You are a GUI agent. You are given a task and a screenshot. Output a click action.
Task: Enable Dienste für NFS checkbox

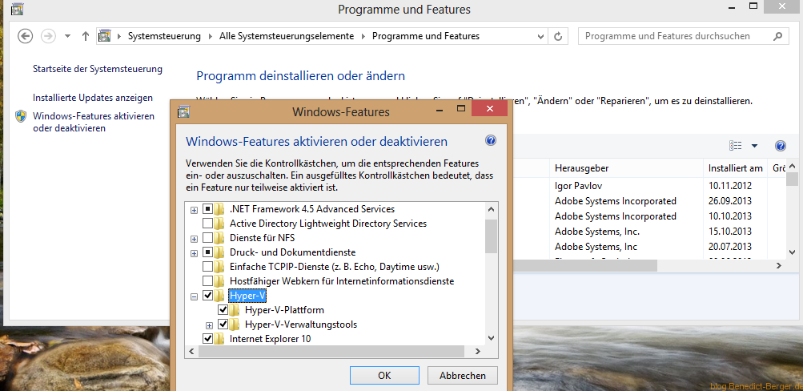pyautogui.click(x=207, y=238)
